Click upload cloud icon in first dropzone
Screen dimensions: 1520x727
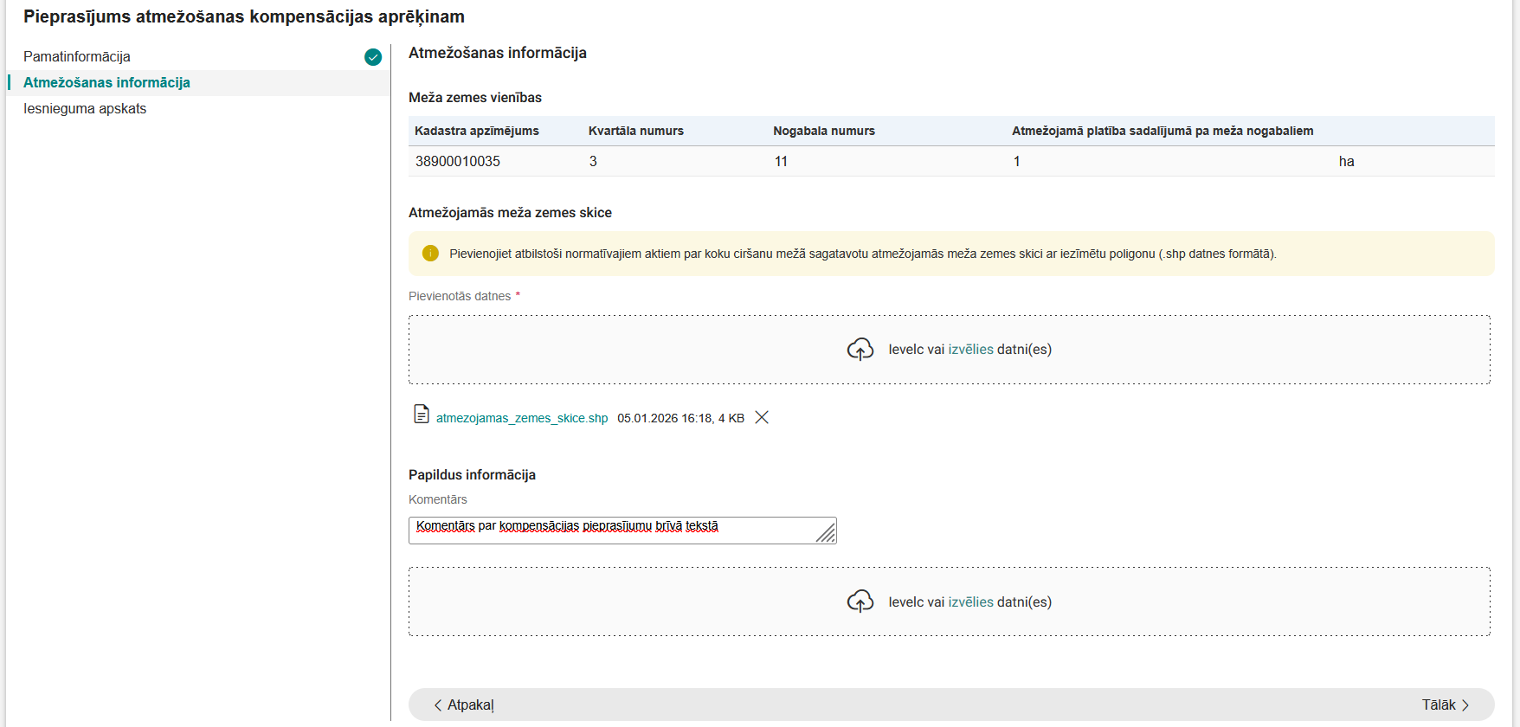point(860,350)
